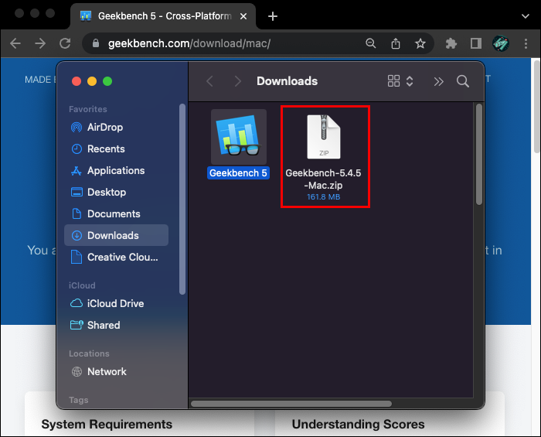Image resolution: width=541 pixels, height=437 pixels.
Task: Close the Geekbench 5 browser tab
Action: (243, 16)
